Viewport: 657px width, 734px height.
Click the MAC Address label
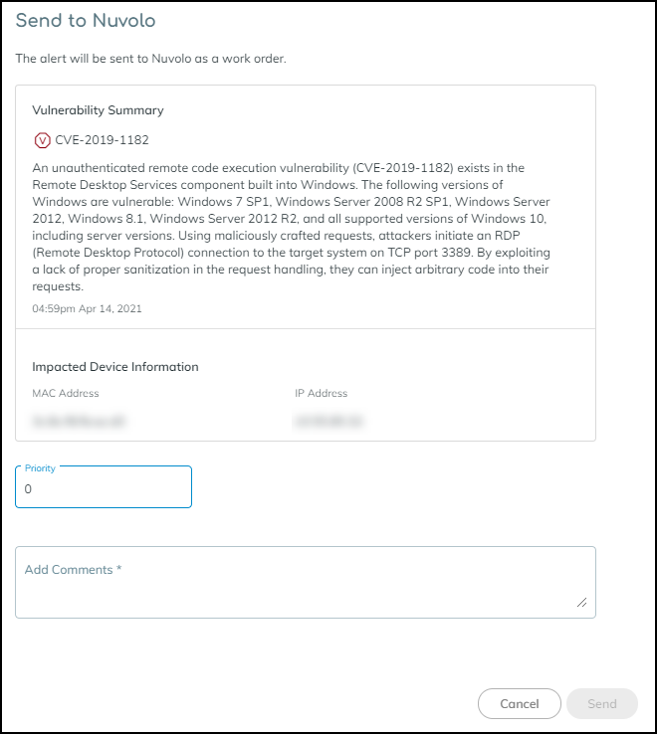tap(66, 394)
